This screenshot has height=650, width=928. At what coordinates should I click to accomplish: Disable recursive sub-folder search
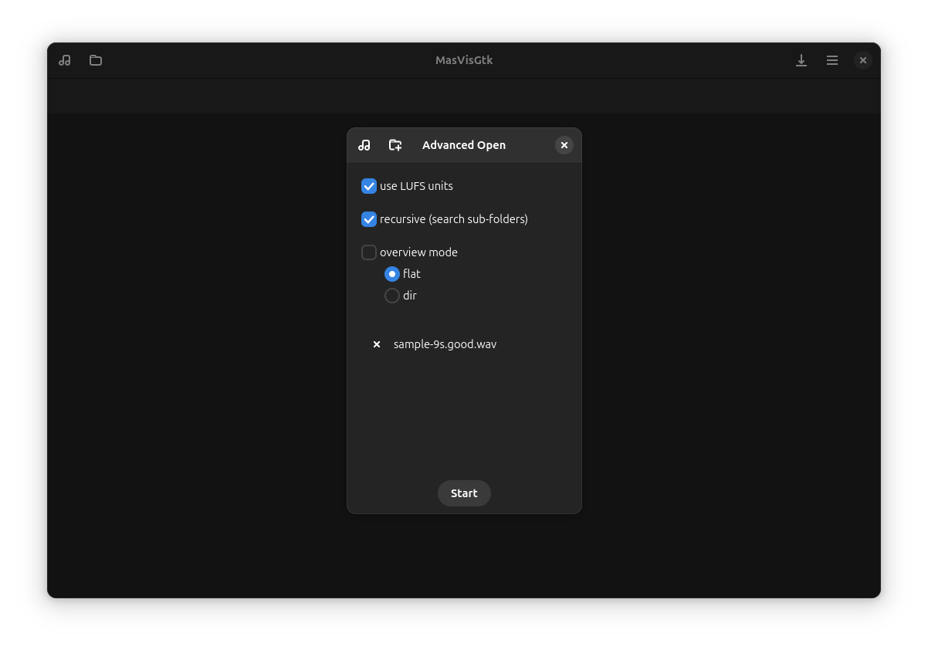pyautogui.click(x=369, y=219)
